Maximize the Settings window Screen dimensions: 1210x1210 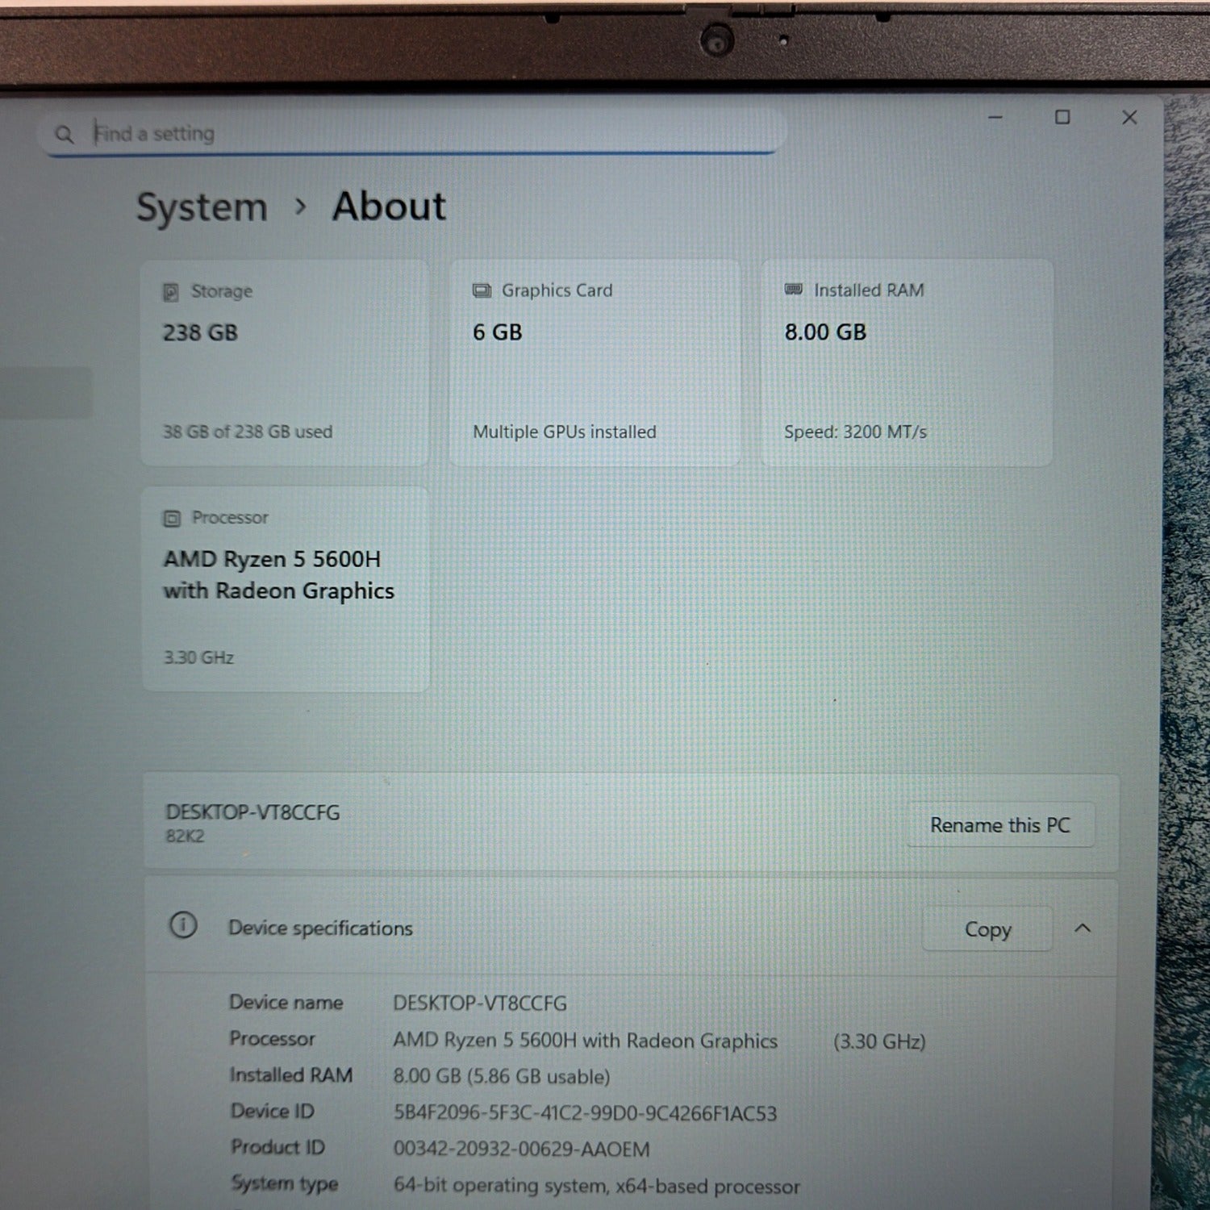tap(1062, 118)
